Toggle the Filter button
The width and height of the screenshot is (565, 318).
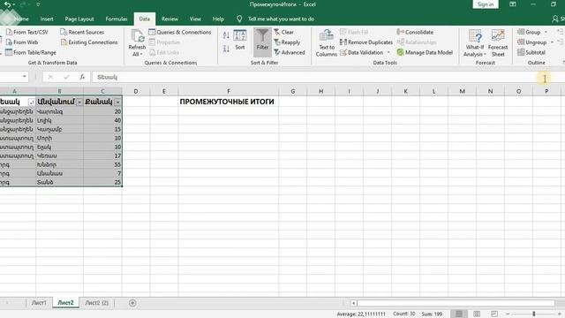pos(262,42)
